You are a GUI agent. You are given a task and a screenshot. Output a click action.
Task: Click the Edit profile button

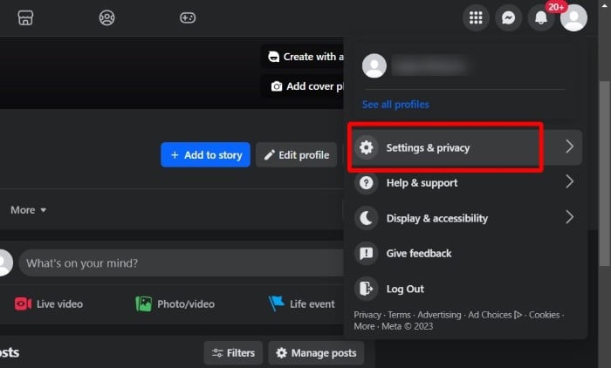[297, 154]
